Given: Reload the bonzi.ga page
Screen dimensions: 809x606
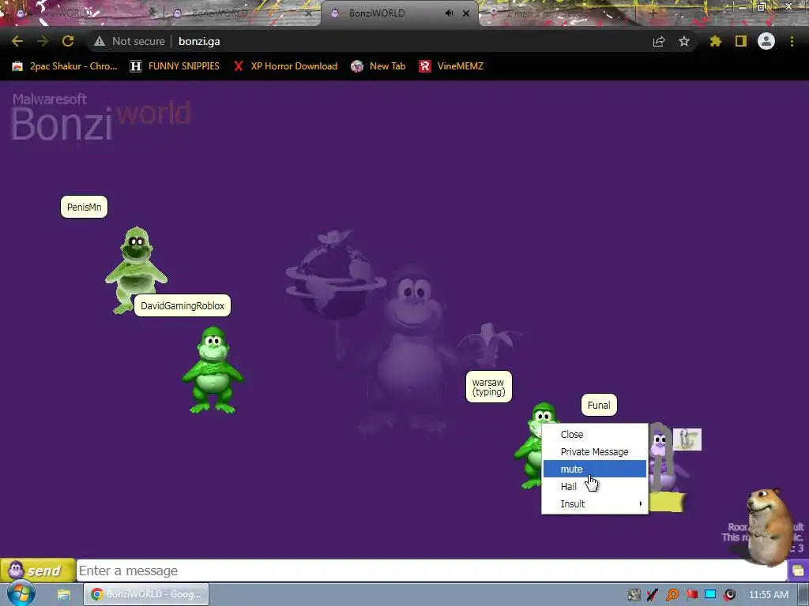Looking at the screenshot, I should 68,41.
